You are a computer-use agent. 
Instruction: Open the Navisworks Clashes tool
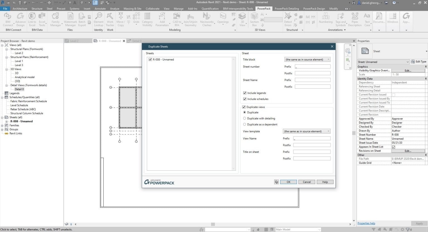(206, 19)
